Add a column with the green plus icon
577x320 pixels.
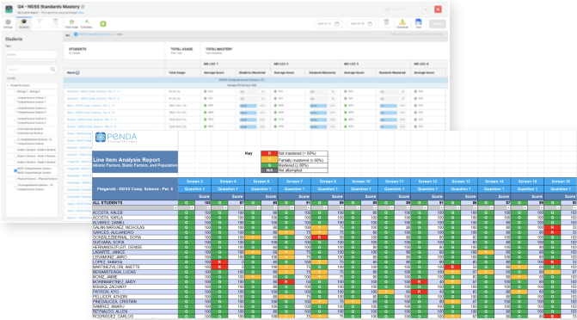103,24
